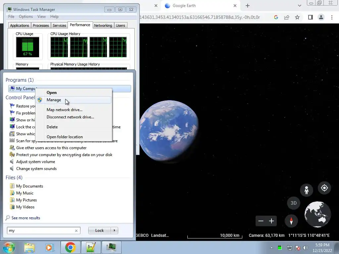Open Change system sounds result
The image size is (339, 254).
(36, 169)
